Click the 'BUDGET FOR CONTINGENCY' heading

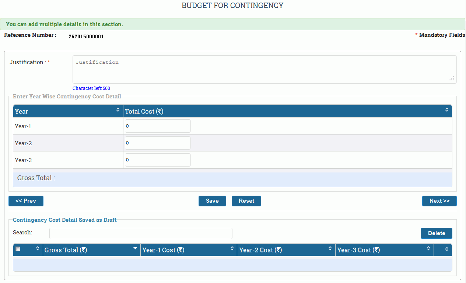coord(232,6)
